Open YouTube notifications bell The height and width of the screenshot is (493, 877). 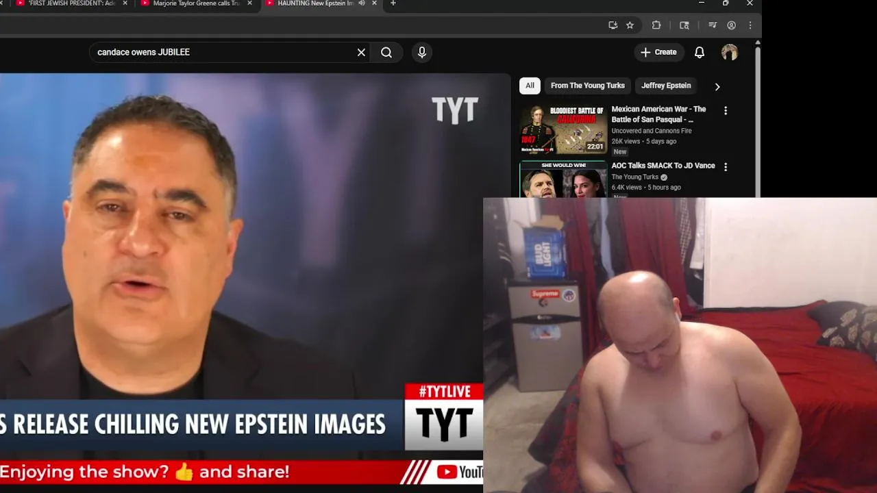click(x=700, y=52)
